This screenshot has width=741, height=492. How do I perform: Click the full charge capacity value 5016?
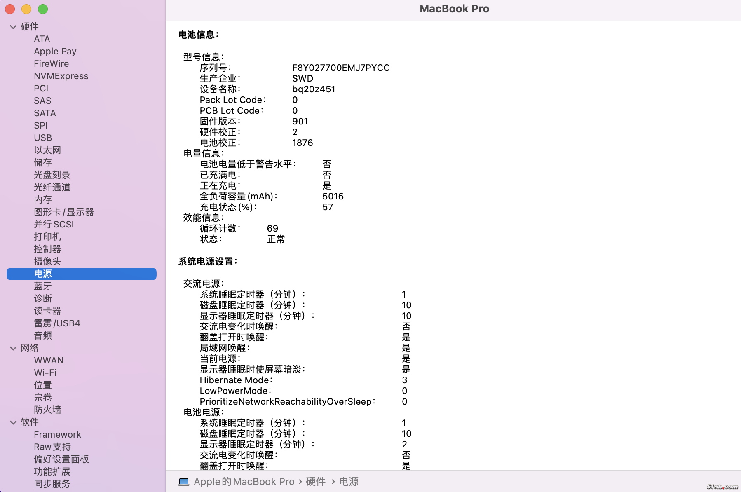pos(333,197)
